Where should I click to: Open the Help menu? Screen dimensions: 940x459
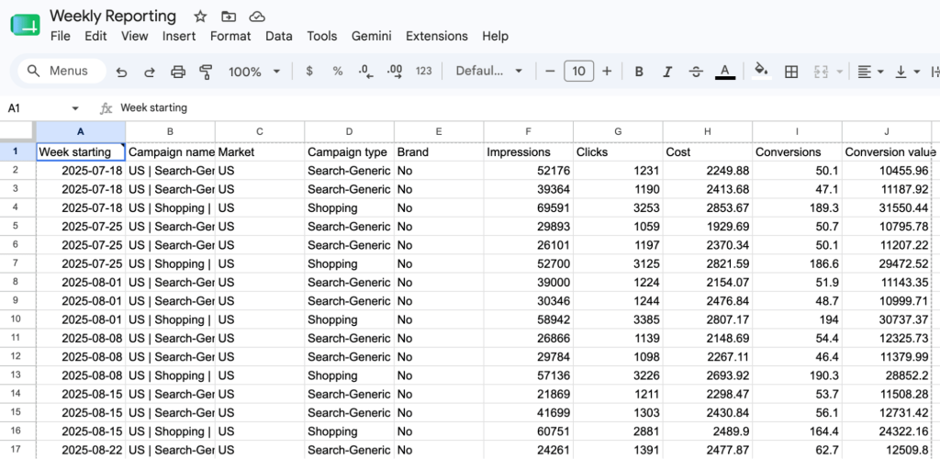495,36
